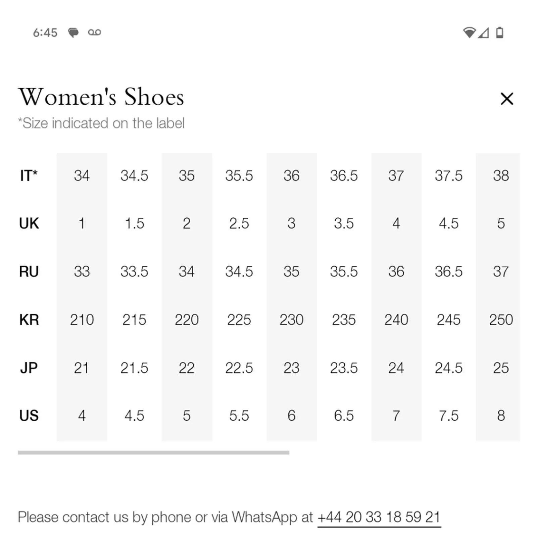Tap US size 6.5 cell
This screenshot has height=535, width=537.
344,416
